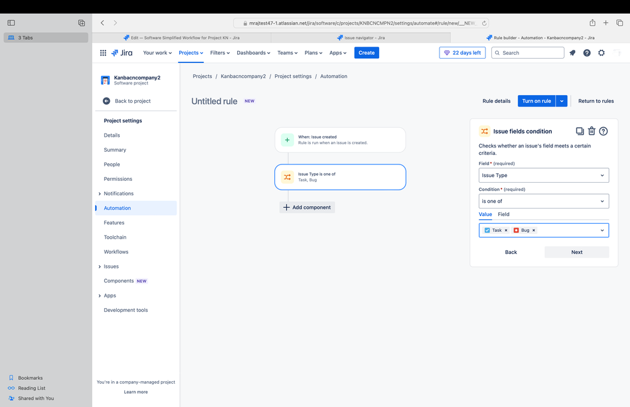Screen dimensions: 630x407
Task: Click the premium trial diamond icon
Action: pyautogui.click(x=446, y=52)
